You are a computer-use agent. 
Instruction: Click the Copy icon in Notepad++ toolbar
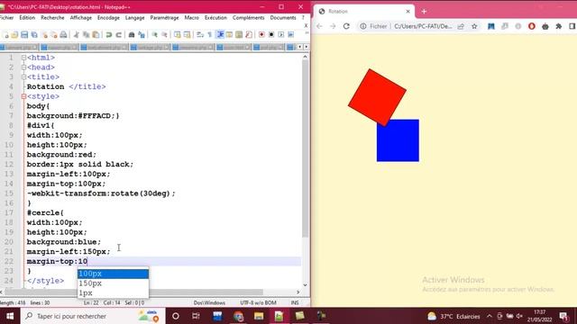click(87, 35)
